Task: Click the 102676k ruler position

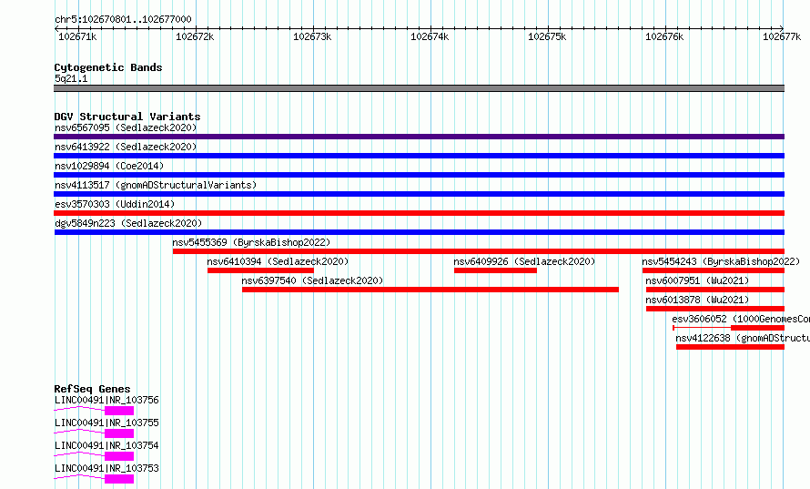Action: coord(664,36)
